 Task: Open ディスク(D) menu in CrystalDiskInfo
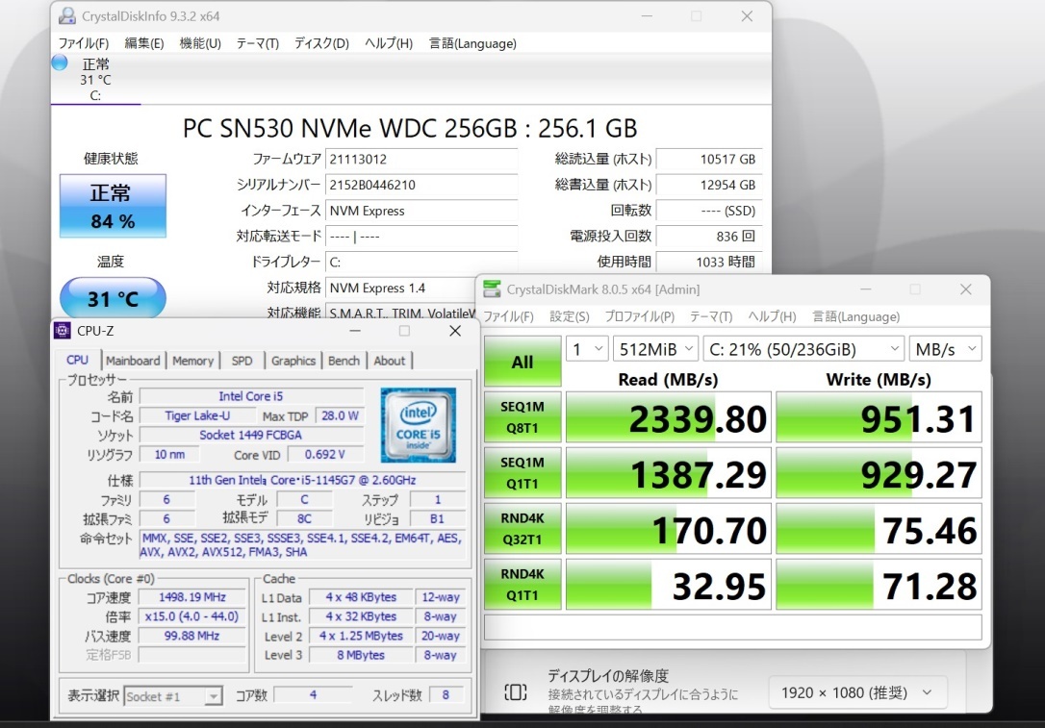[x=322, y=43]
